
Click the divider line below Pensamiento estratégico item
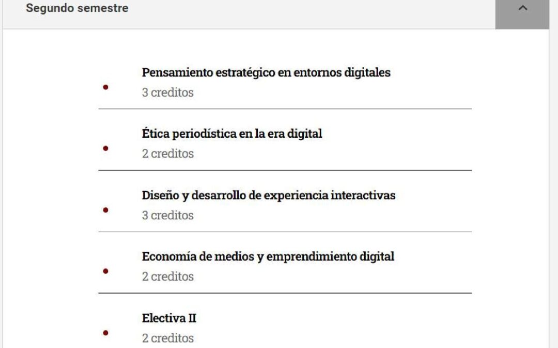tap(285, 109)
